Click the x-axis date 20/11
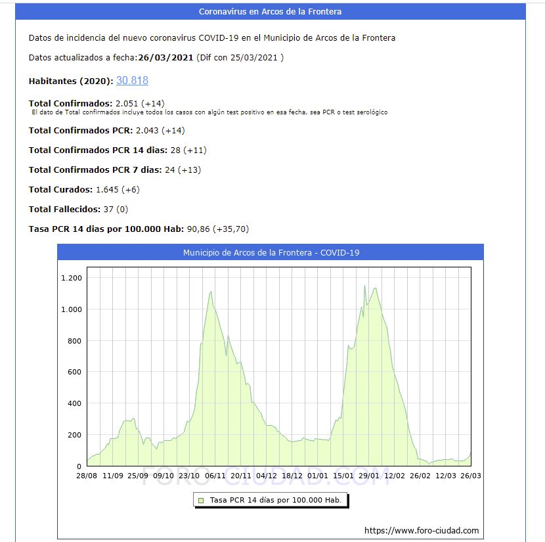This screenshot has height=542, width=545. [x=241, y=476]
